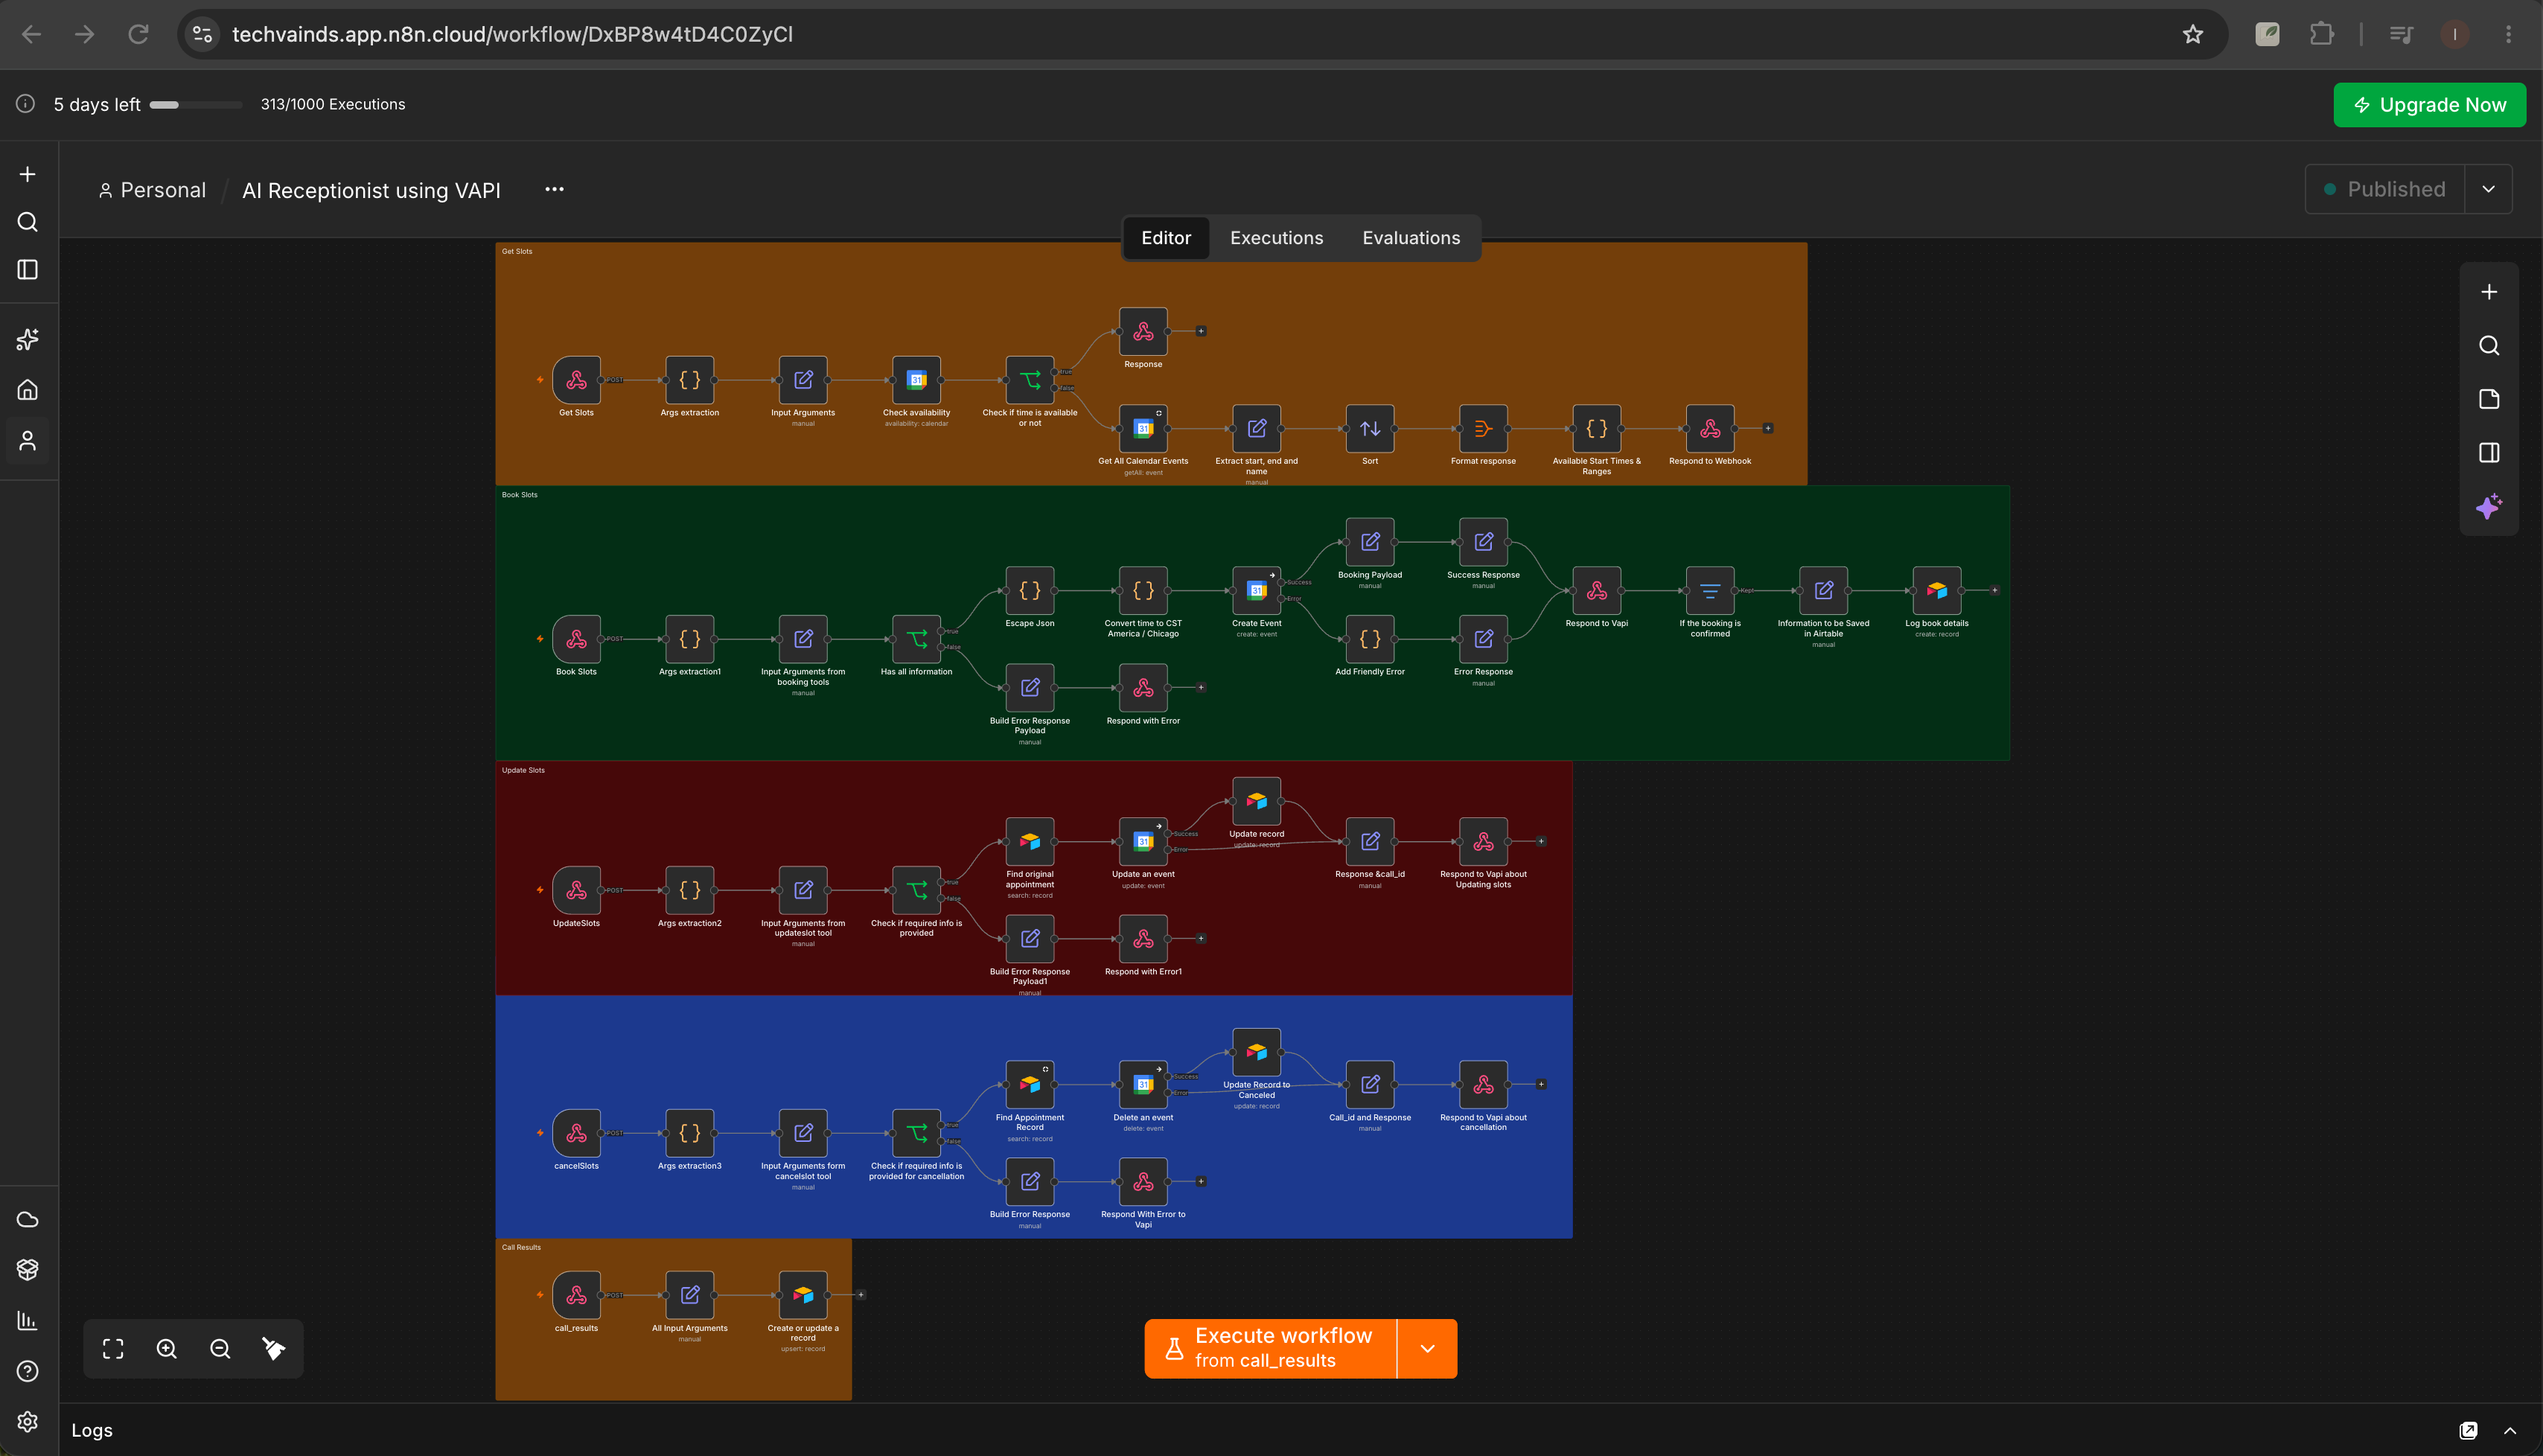Click the zoom in canvas icon

(x=167, y=1349)
